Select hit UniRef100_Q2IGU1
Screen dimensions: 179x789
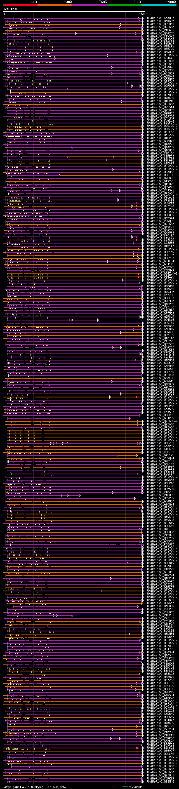click(161, 775)
